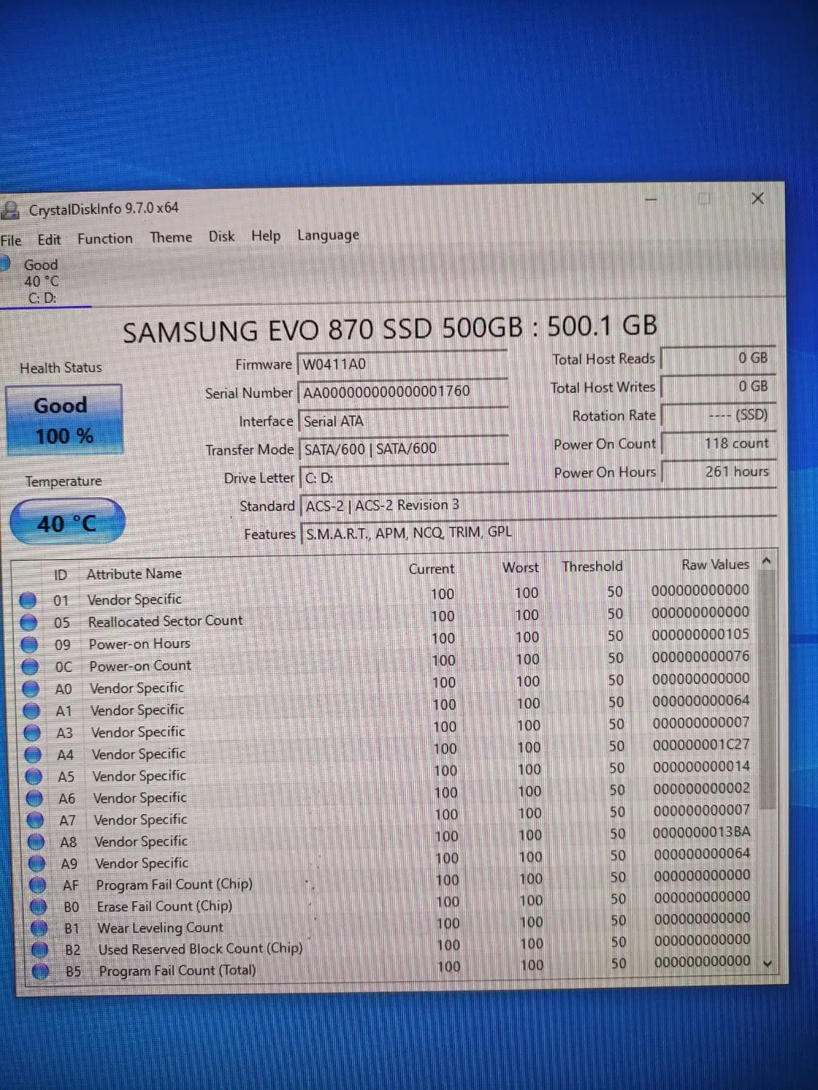Image resolution: width=818 pixels, height=1090 pixels.
Task: Click the Worst column header
Action: click(x=521, y=568)
